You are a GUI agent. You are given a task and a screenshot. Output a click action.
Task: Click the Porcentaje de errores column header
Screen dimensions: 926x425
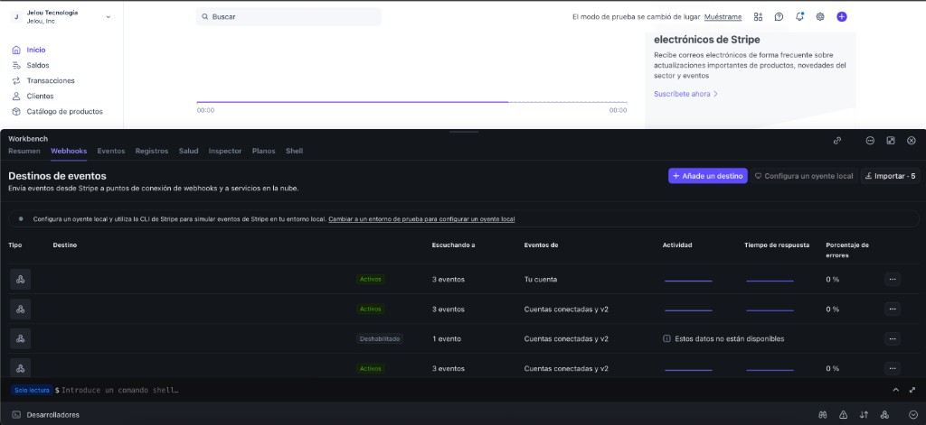847,250
